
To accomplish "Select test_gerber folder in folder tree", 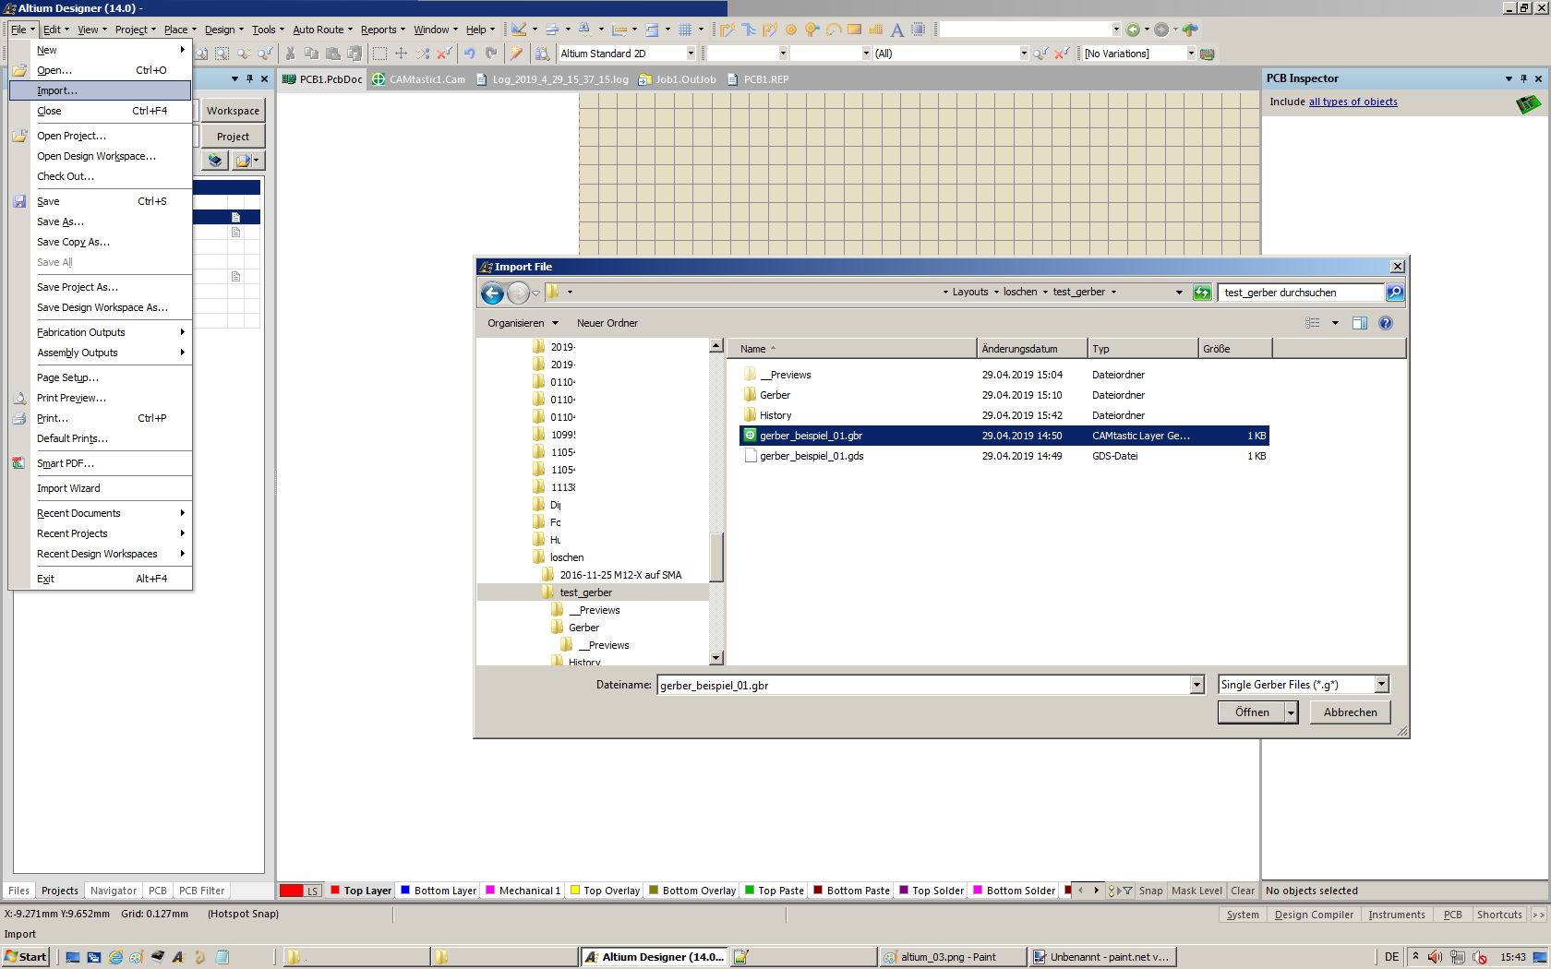I will 585,592.
